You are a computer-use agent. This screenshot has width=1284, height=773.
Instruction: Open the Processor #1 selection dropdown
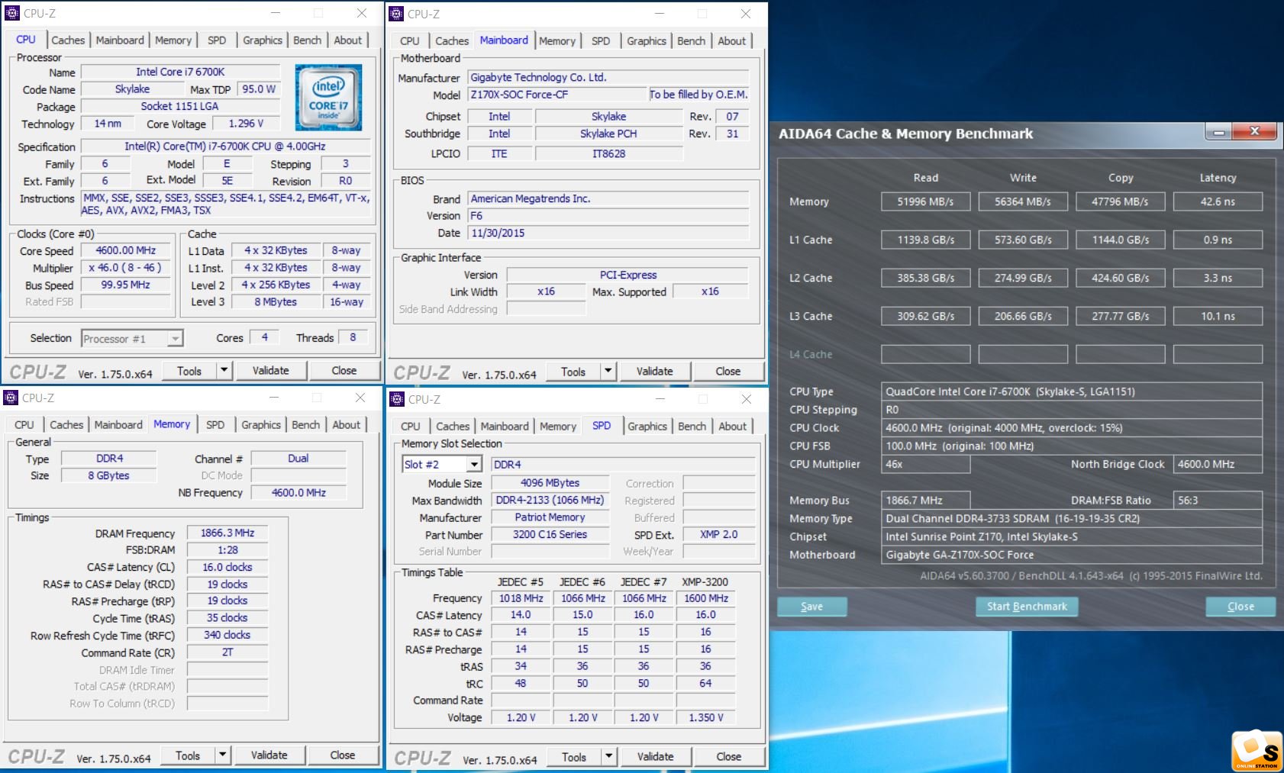coord(176,339)
